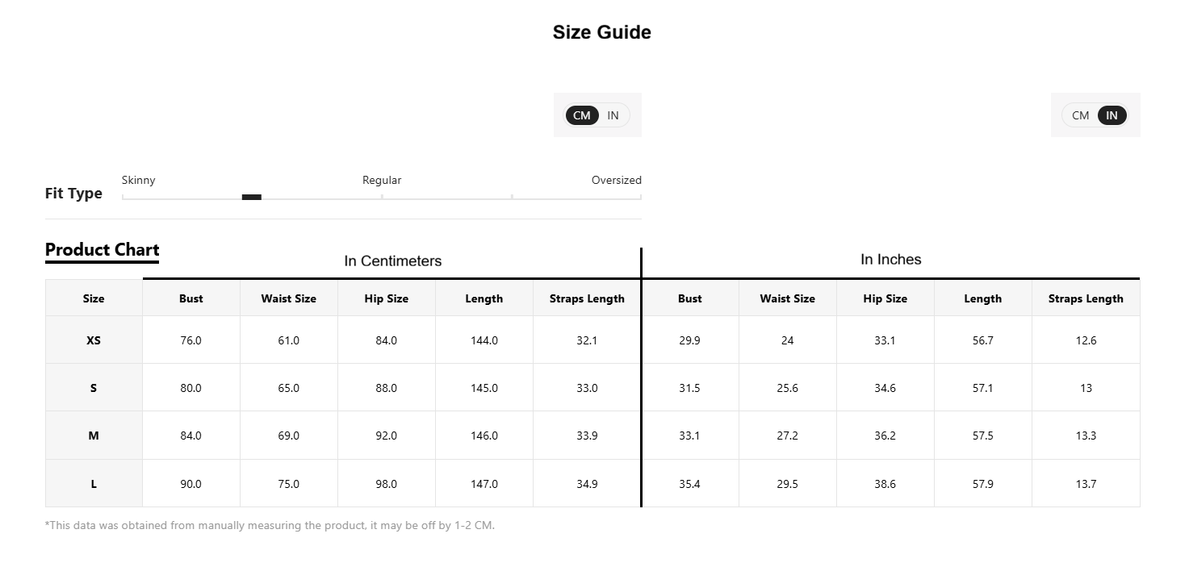Click the Product Chart heading
The width and height of the screenshot is (1189, 567).
[x=103, y=250]
